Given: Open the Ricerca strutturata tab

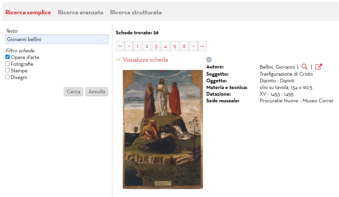Looking at the screenshot, I should click(135, 12).
